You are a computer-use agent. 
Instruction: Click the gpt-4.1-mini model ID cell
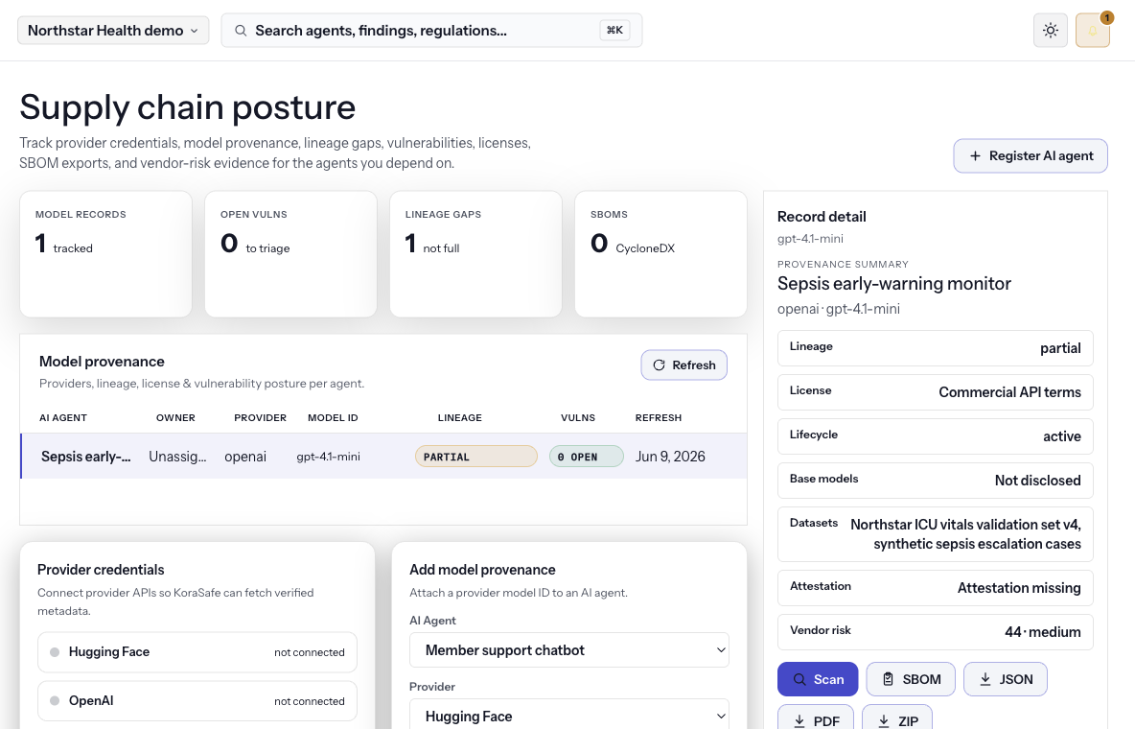point(329,457)
